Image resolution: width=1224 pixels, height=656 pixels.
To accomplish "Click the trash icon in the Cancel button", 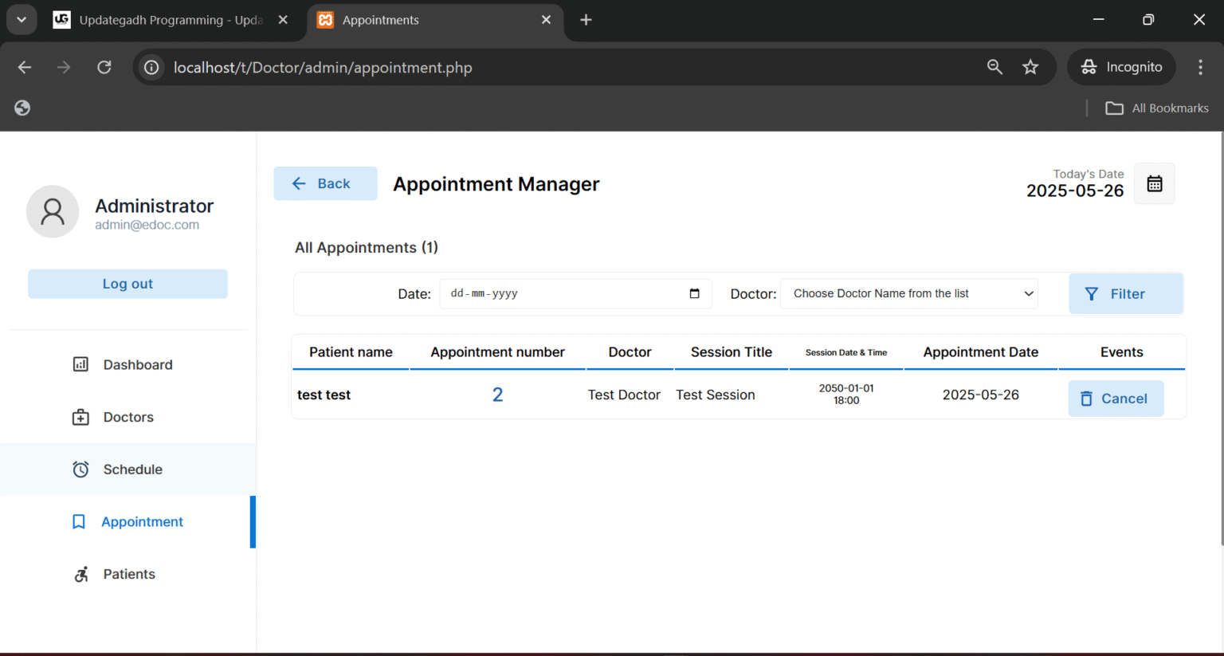I will click(1086, 399).
